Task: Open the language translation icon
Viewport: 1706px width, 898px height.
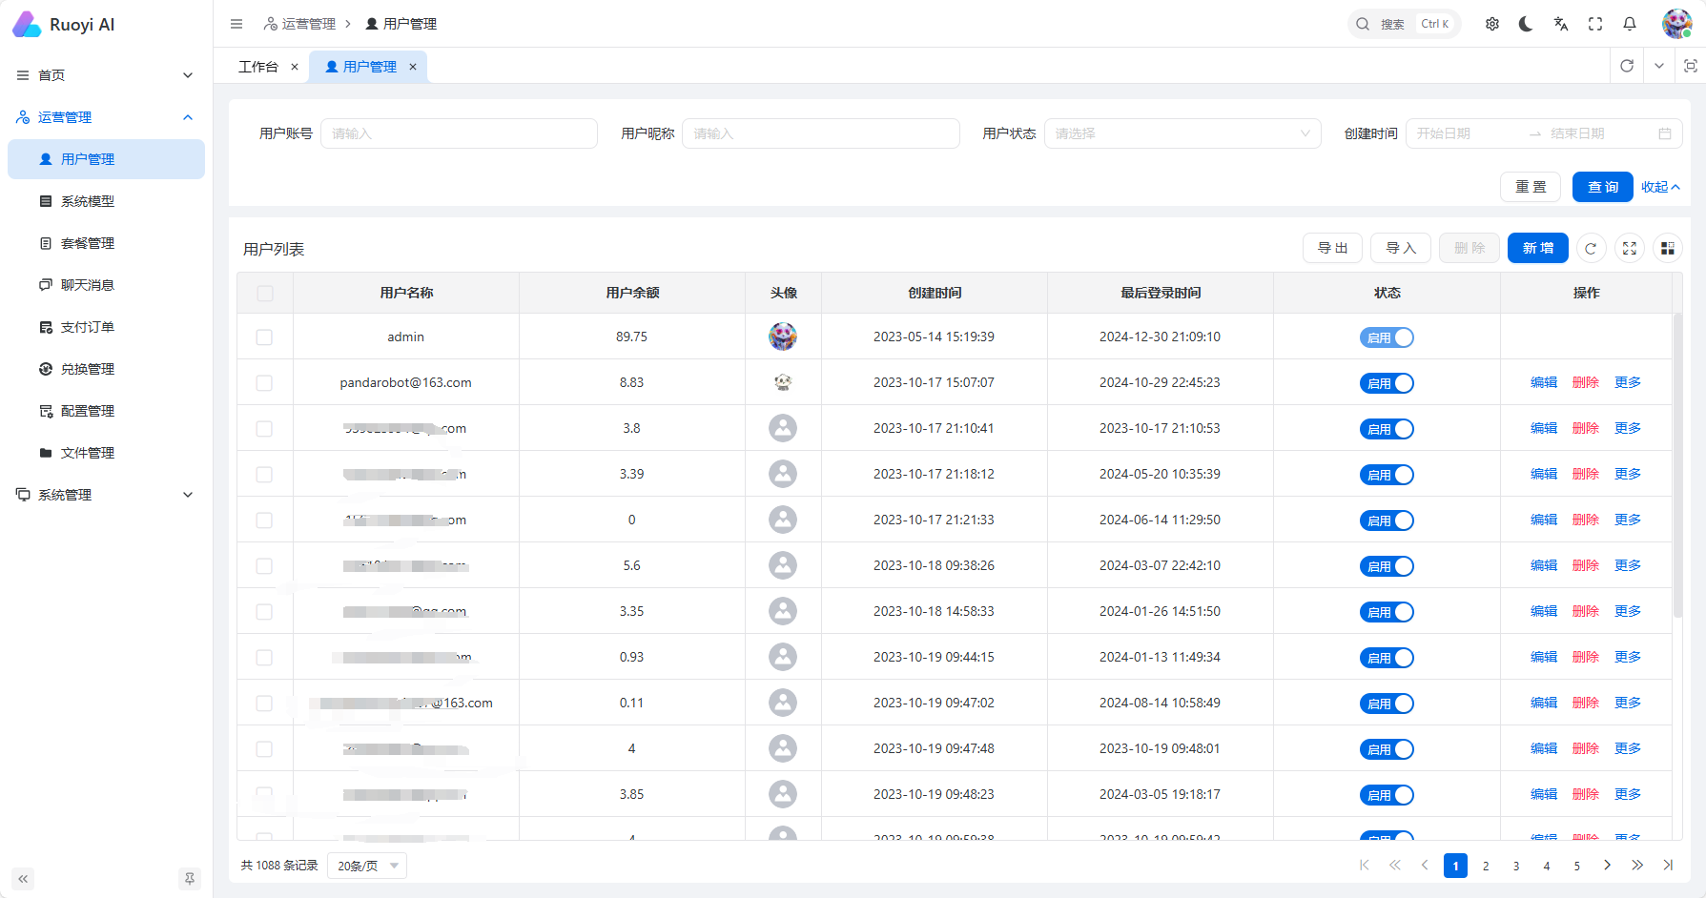Action: (1561, 24)
